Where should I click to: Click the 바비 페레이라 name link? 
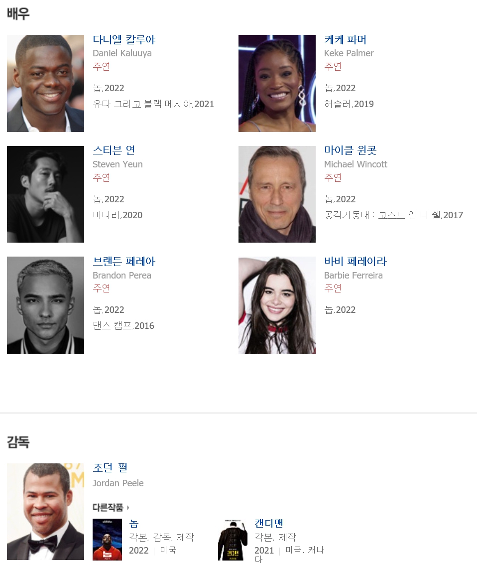[356, 262]
